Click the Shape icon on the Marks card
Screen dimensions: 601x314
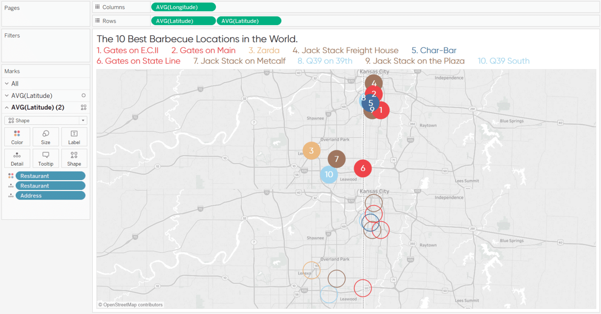point(74,158)
